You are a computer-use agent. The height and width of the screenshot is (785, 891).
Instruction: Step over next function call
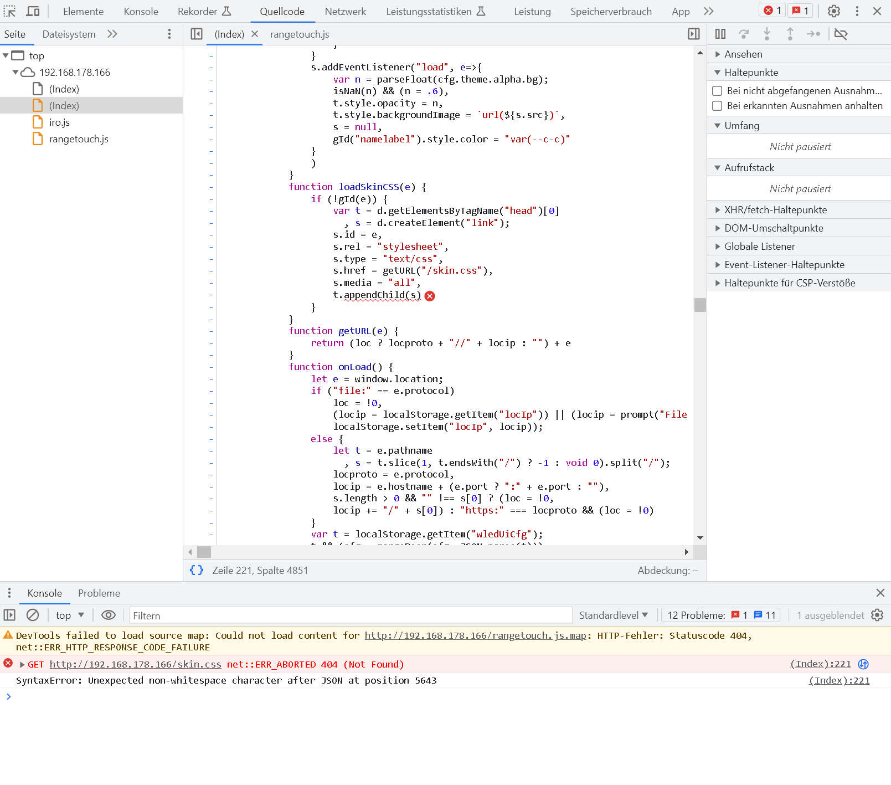coord(744,34)
